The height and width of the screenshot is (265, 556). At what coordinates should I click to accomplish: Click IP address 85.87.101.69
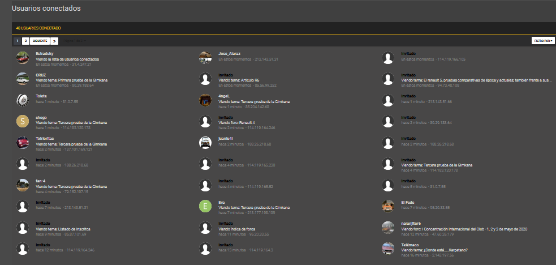(75, 234)
